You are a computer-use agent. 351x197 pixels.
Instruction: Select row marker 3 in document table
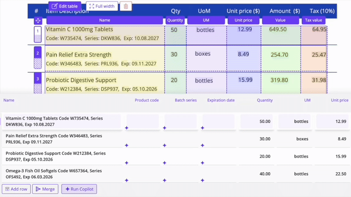[38, 82]
